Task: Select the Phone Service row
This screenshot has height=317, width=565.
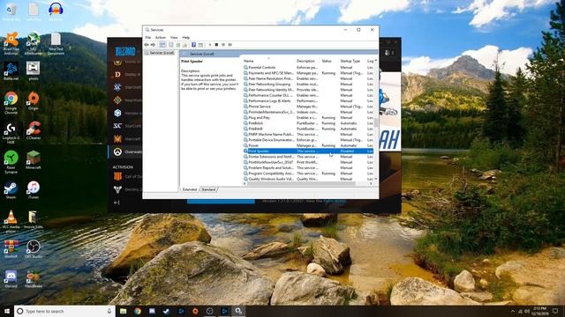Action: click(x=308, y=107)
